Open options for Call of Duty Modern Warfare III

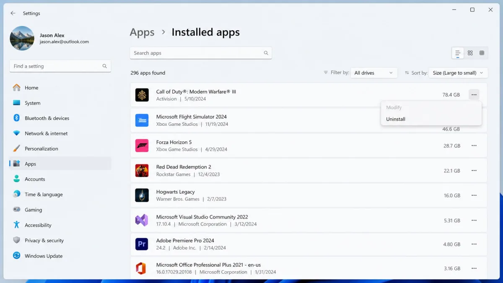pos(474,95)
